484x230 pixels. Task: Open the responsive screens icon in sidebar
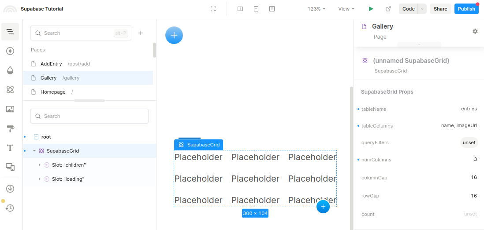[x=10, y=167]
